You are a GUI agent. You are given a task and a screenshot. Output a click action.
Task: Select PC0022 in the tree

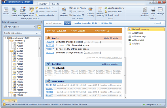pos(20,85)
